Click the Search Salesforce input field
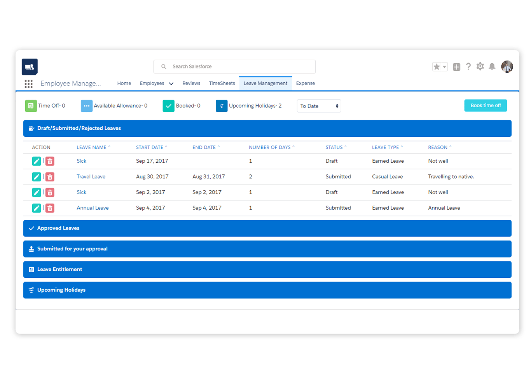The height and width of the screenshot is (376, 531). 237,66
